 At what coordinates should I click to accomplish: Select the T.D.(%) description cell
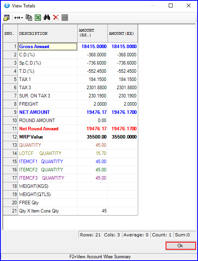click(48, 71)
